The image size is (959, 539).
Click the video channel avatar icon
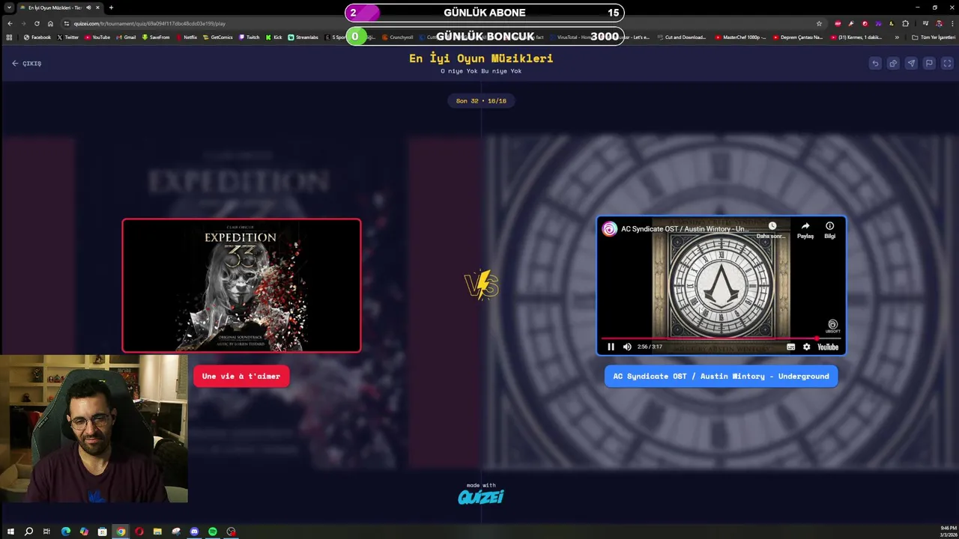pyautogui.click(x=610, y=229)
